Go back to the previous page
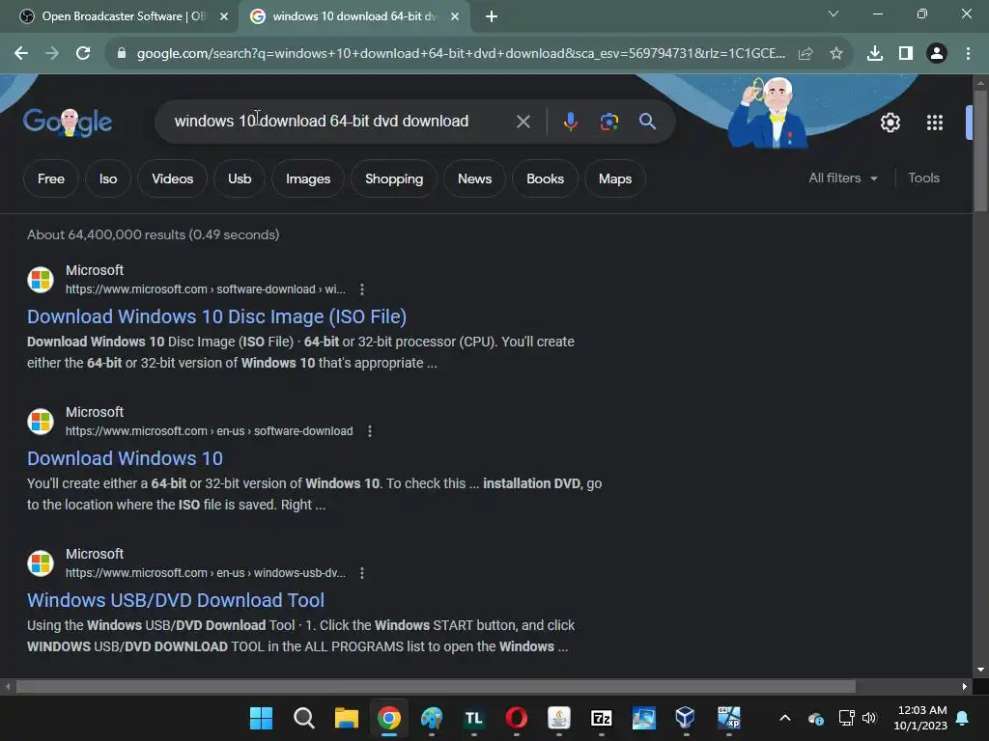 (21, 54)
